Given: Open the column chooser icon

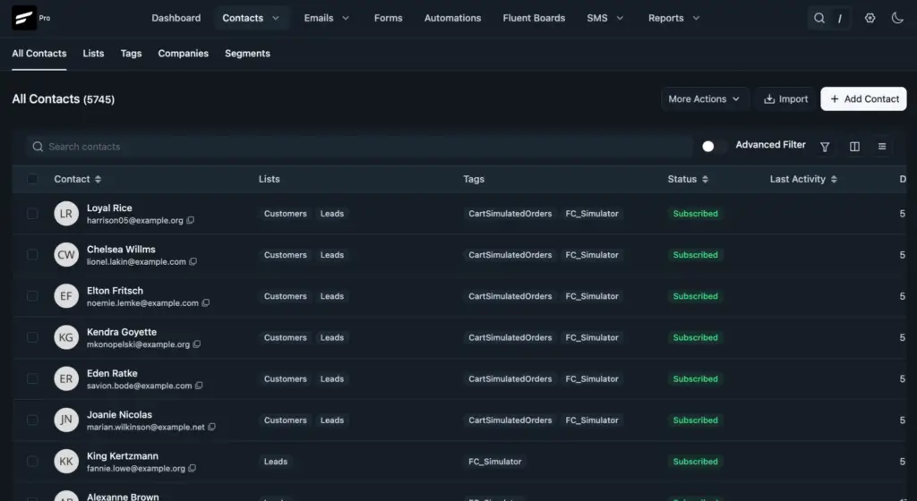Looking at the screenshot, I should click(854, 147).
